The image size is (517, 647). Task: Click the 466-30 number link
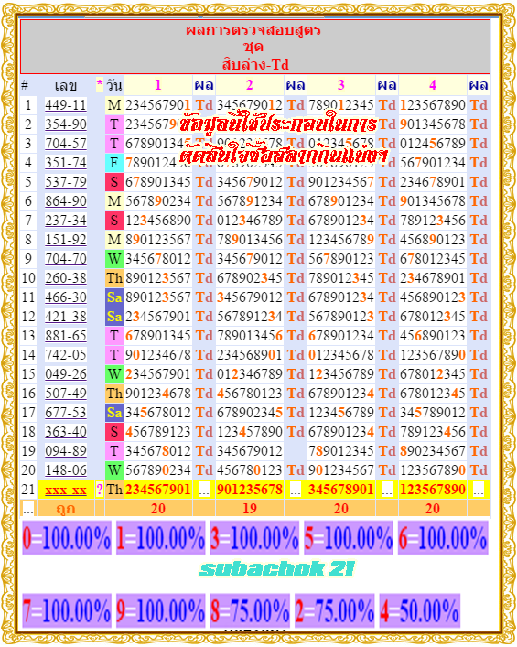point(66,297)
